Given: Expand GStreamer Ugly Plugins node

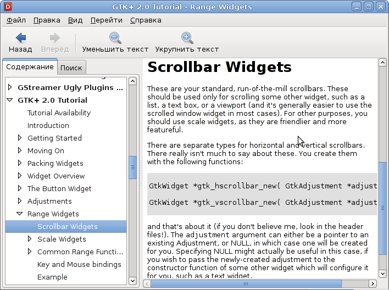Looking at the screenshot, I should click(x=10, y=87).
